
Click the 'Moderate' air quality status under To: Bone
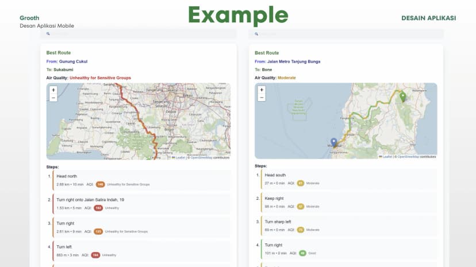(286, 78)
